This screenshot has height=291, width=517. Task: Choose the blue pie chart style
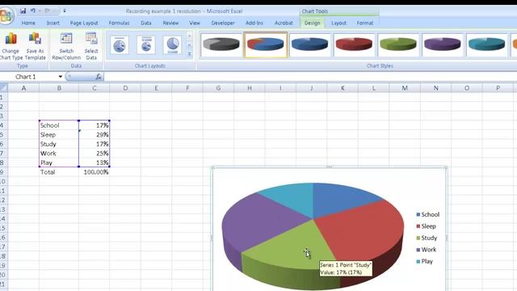click(x=309, y=44)
